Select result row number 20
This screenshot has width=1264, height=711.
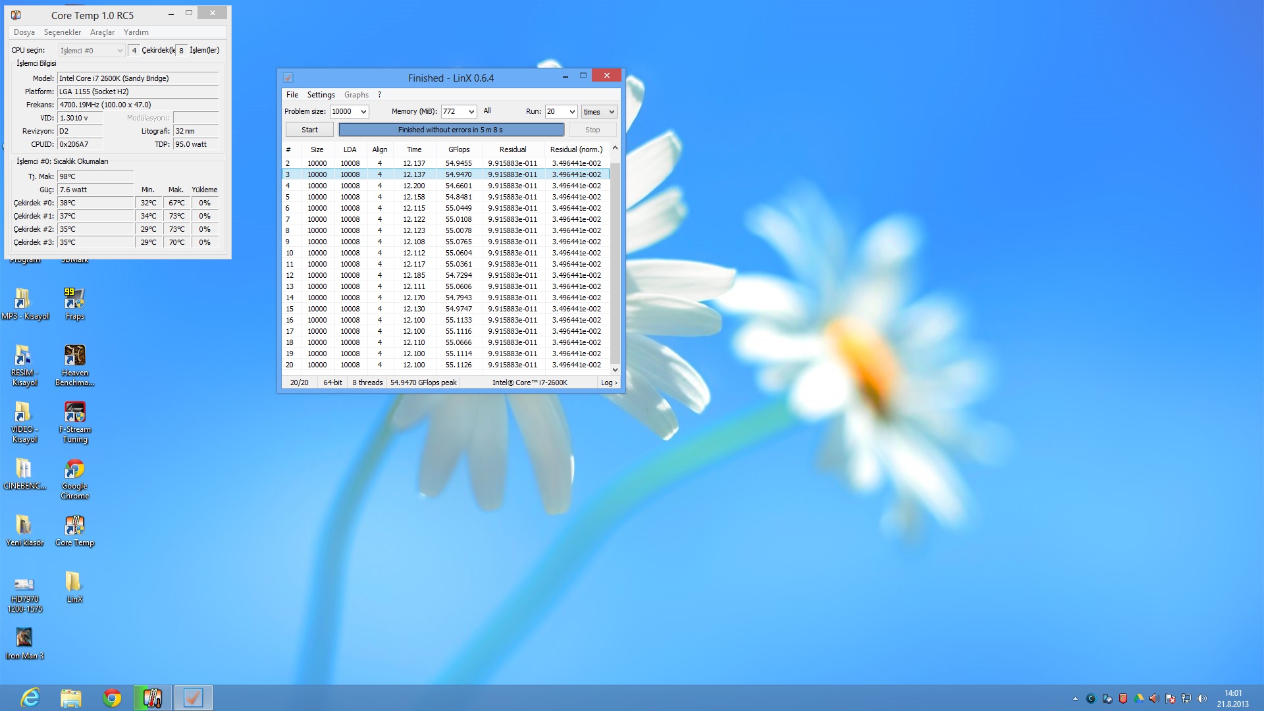[x=446, y=365]
